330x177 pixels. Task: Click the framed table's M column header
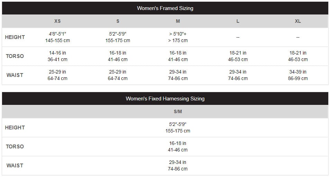pyautogui.click(x=178, y=21)
